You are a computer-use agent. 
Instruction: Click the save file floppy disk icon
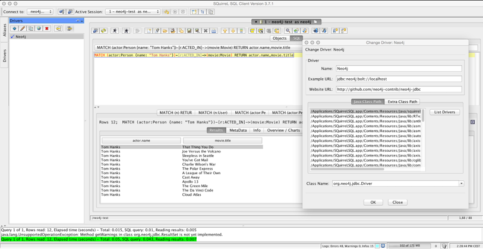pos(189,31)
